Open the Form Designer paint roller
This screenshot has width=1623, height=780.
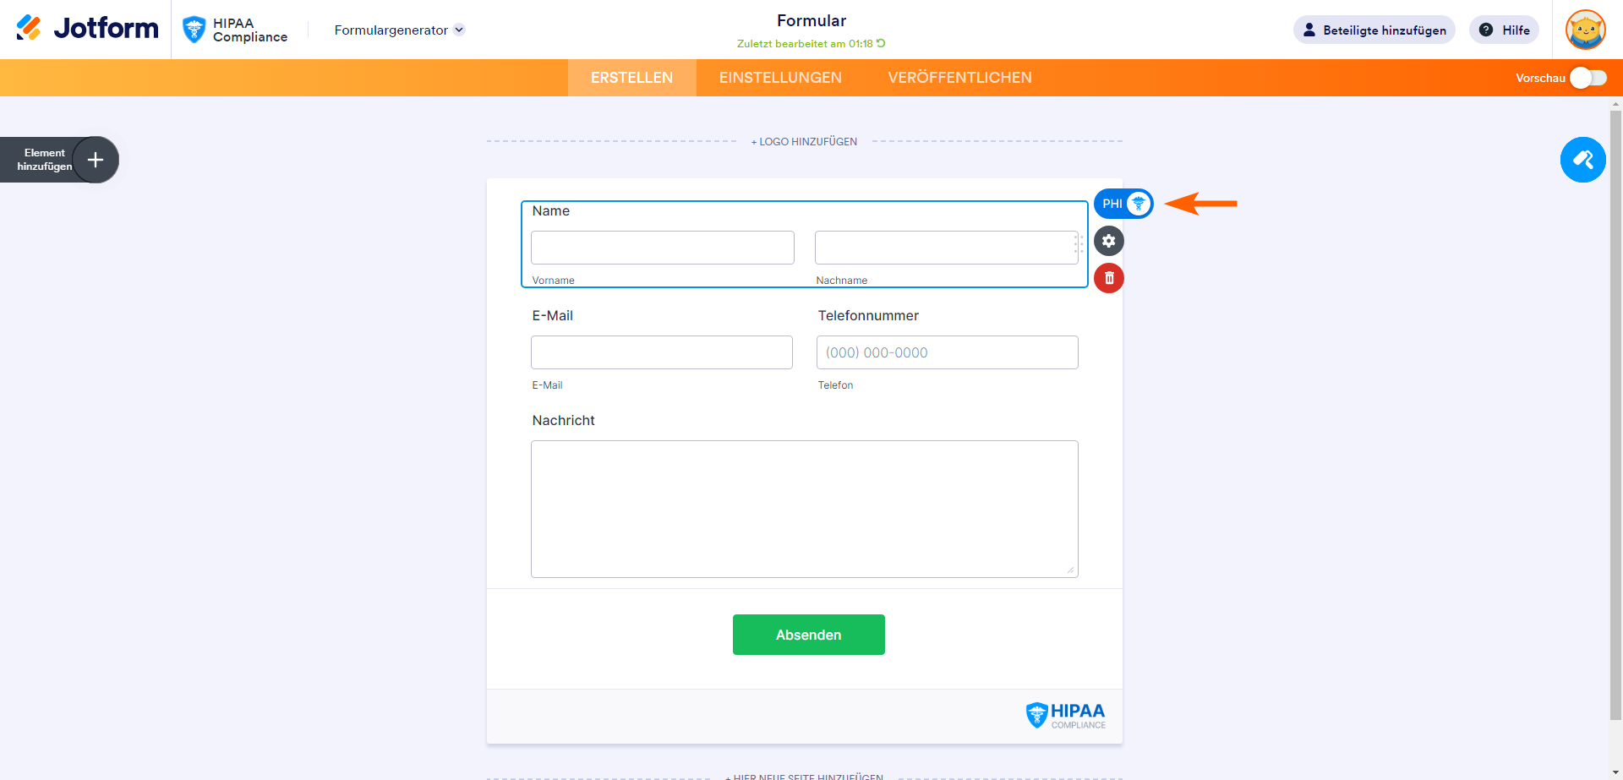(1582, 160)
